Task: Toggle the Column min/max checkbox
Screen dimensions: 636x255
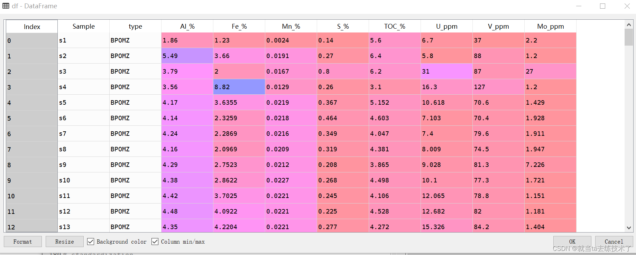Action: 155,242
